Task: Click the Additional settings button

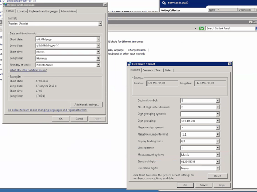Action: (x=86, y=104)
